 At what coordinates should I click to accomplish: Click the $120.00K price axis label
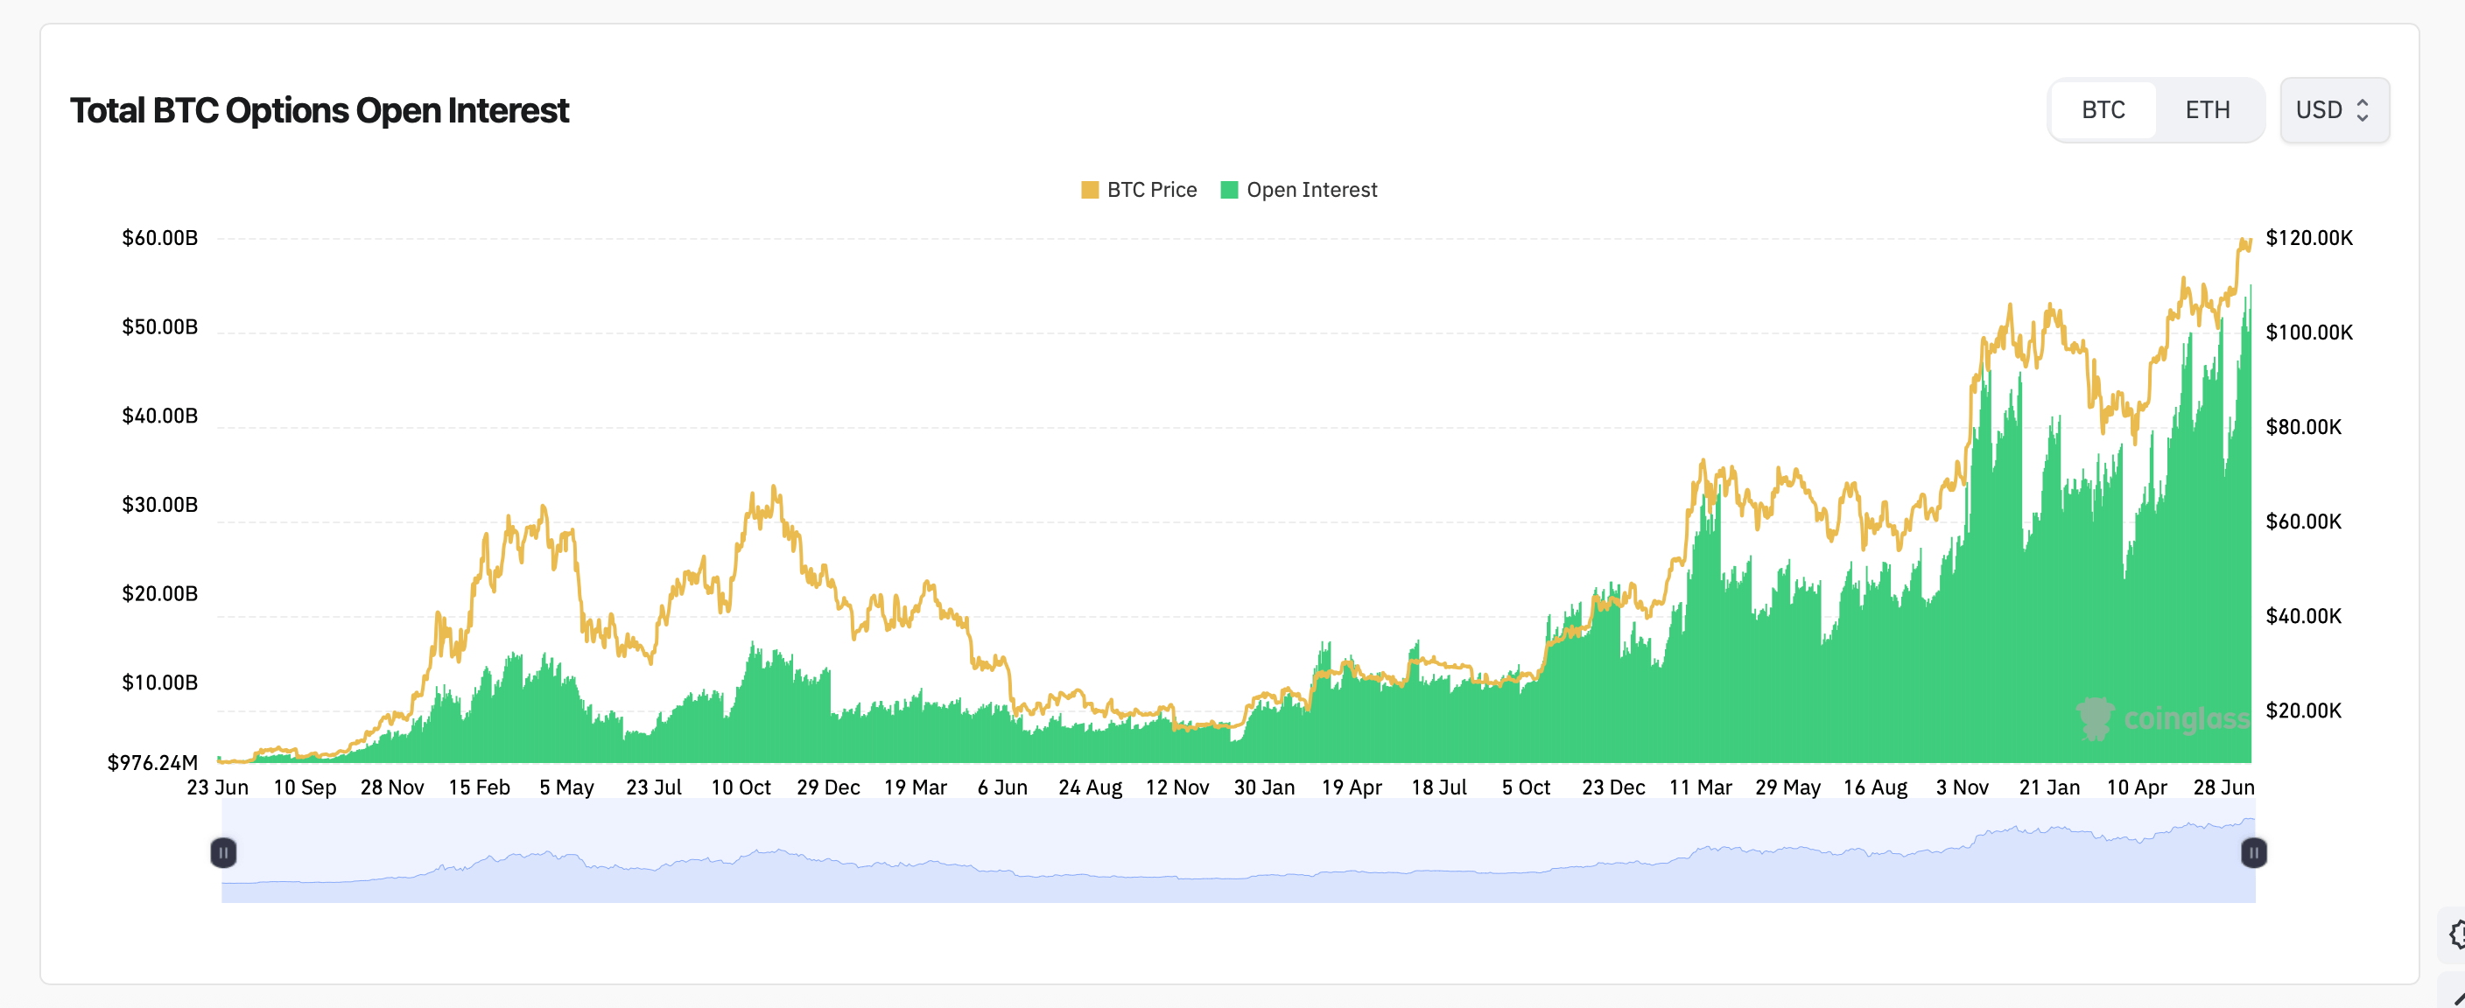tap(2311, 238)
